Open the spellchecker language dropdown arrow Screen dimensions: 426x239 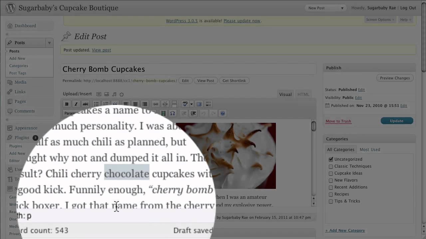pos(191,104)
